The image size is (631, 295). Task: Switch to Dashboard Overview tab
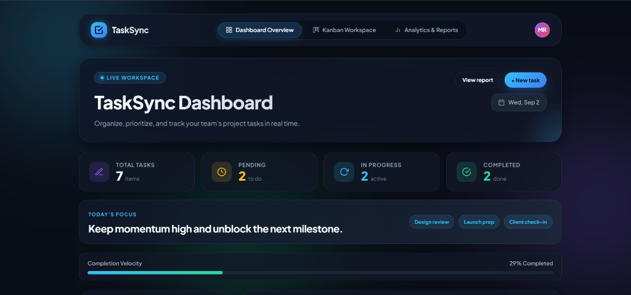tap(259, 30)
